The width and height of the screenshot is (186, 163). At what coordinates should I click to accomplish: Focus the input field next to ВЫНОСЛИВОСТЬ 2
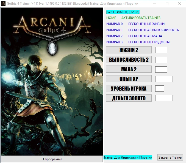pos(161,60)
